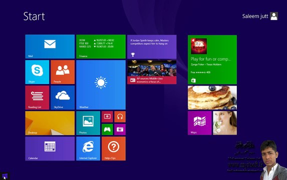Click the user account picture icon

[274, 16]
